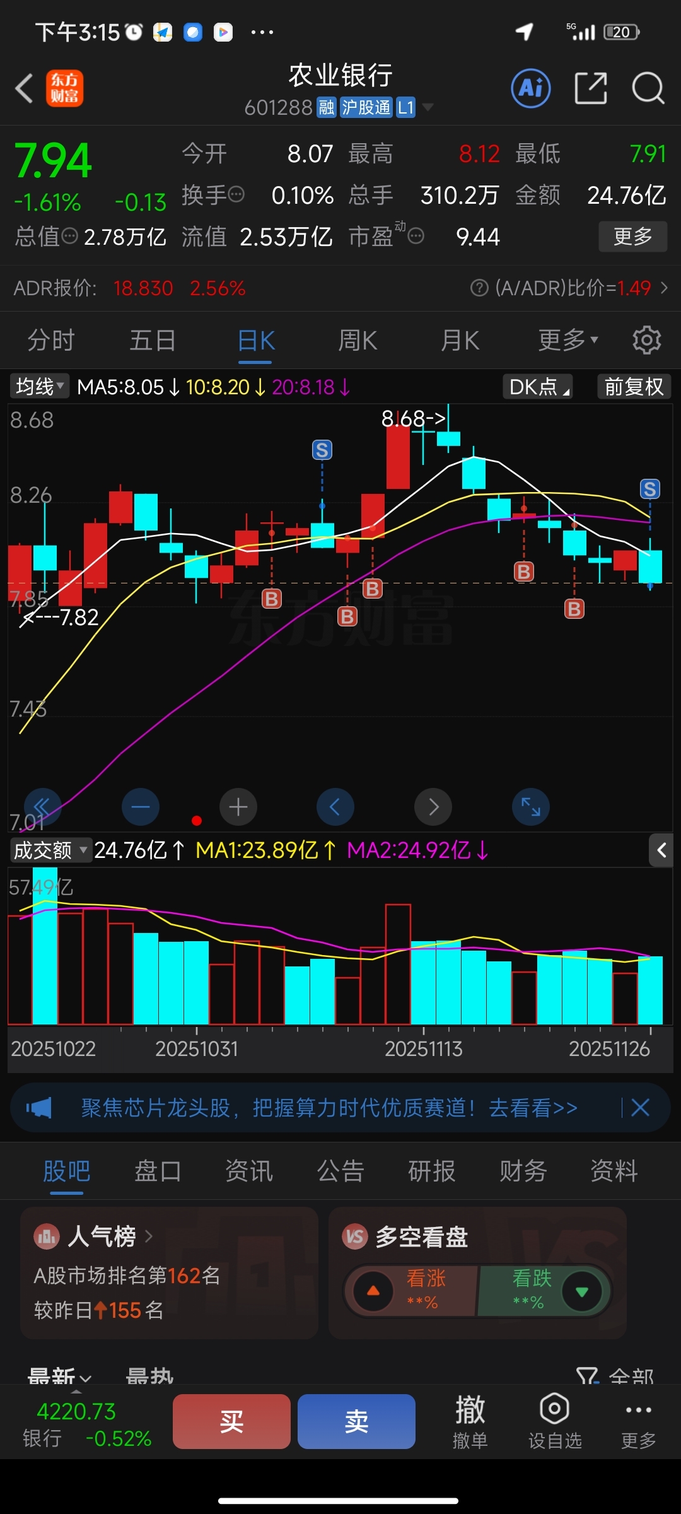The image size is (681, 1514).
Task: Jump to earliest data with double-left arrow
Action: (42, 807)
